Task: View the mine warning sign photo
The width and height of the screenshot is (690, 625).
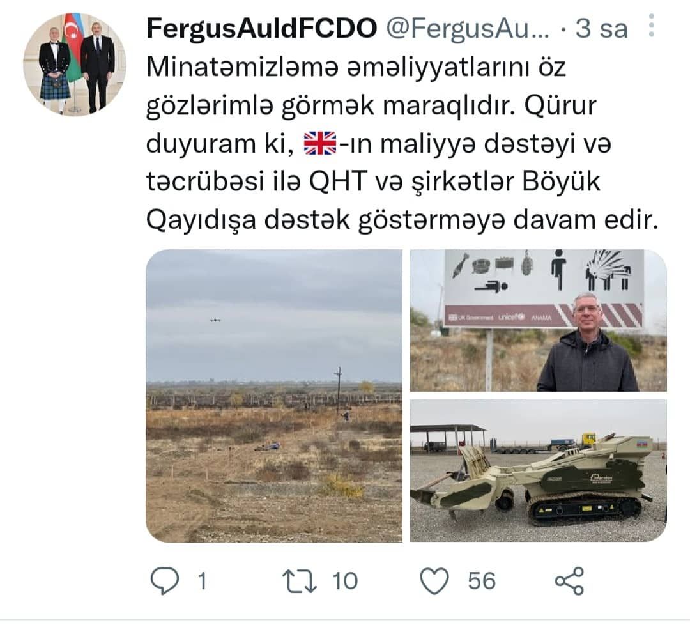Action: 538,320
